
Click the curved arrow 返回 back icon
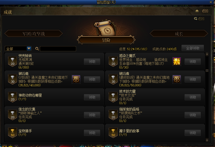(195, 19)
